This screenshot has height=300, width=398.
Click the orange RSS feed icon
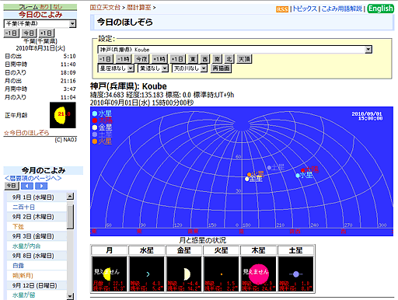[282, 9]
